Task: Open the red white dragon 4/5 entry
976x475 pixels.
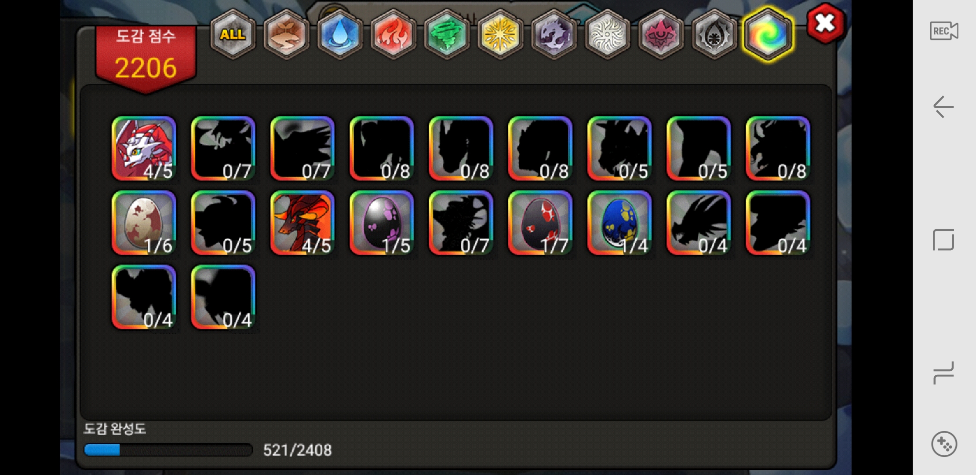Action: [144, 149]
